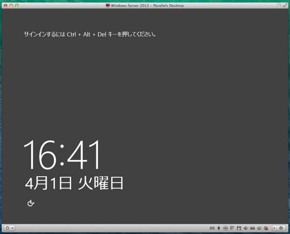Enter full screen mode via title bar arrows
290x234 pixels.
[x=285, y=5]
